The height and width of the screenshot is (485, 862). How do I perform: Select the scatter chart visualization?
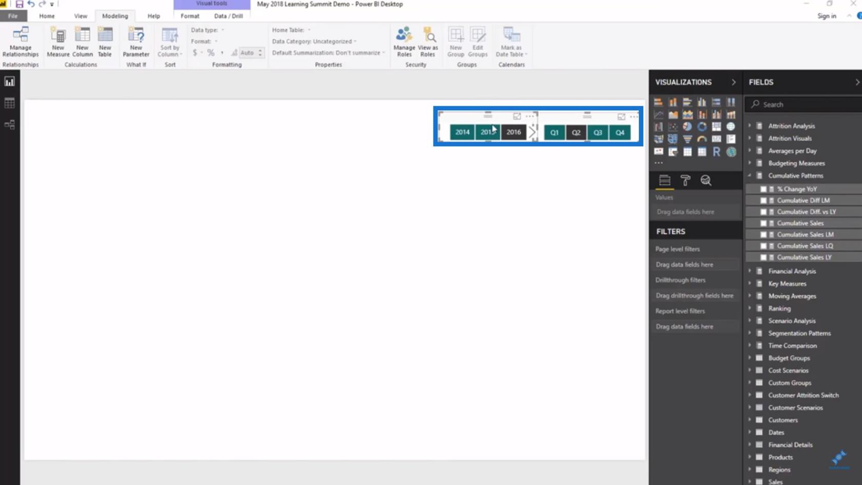pos(673,126)
